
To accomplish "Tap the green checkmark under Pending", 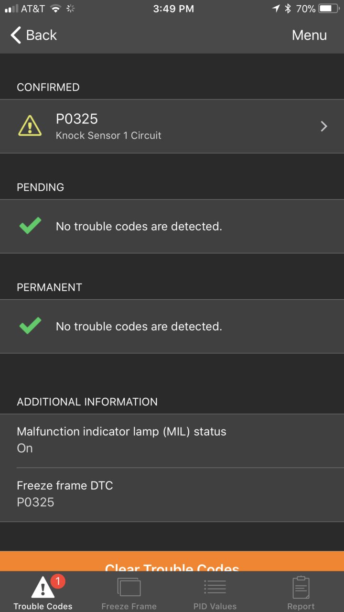I will (x=30, y=226).
